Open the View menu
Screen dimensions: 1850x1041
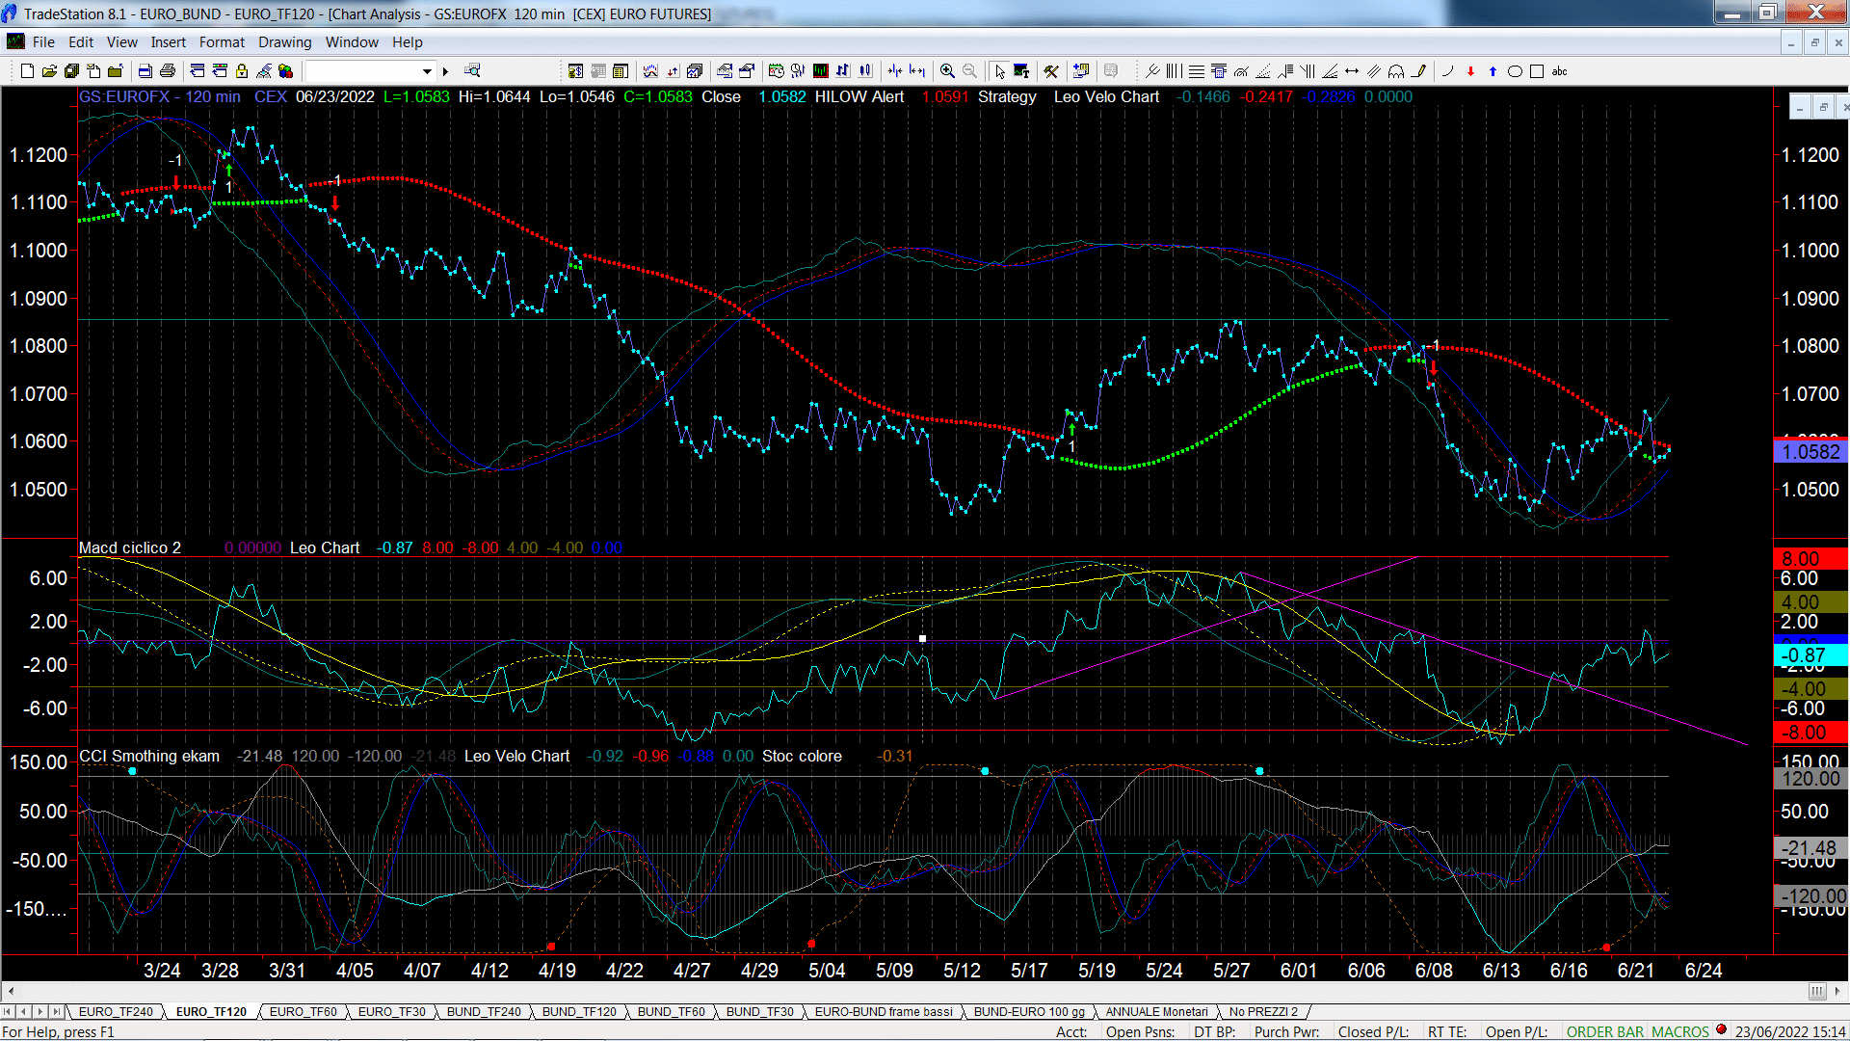tap(121, 42)
